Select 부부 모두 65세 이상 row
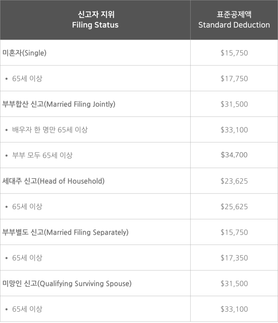This screenshot has width=278, height=323. click(x=42, y=155)
